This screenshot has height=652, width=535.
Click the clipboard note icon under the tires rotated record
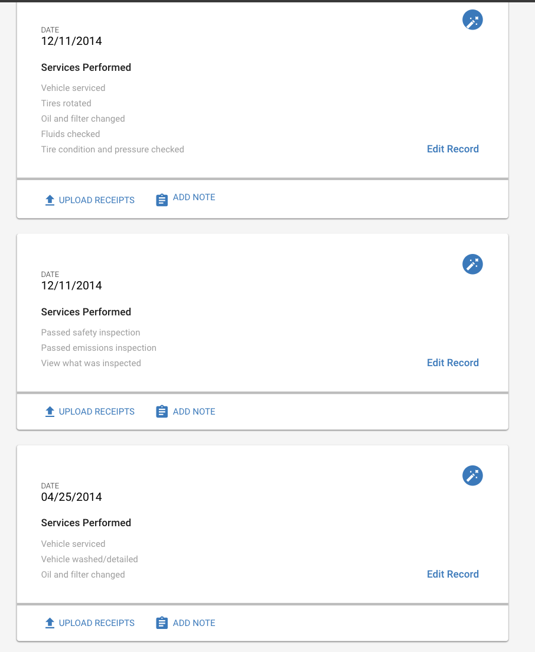(x=162, y=200)
